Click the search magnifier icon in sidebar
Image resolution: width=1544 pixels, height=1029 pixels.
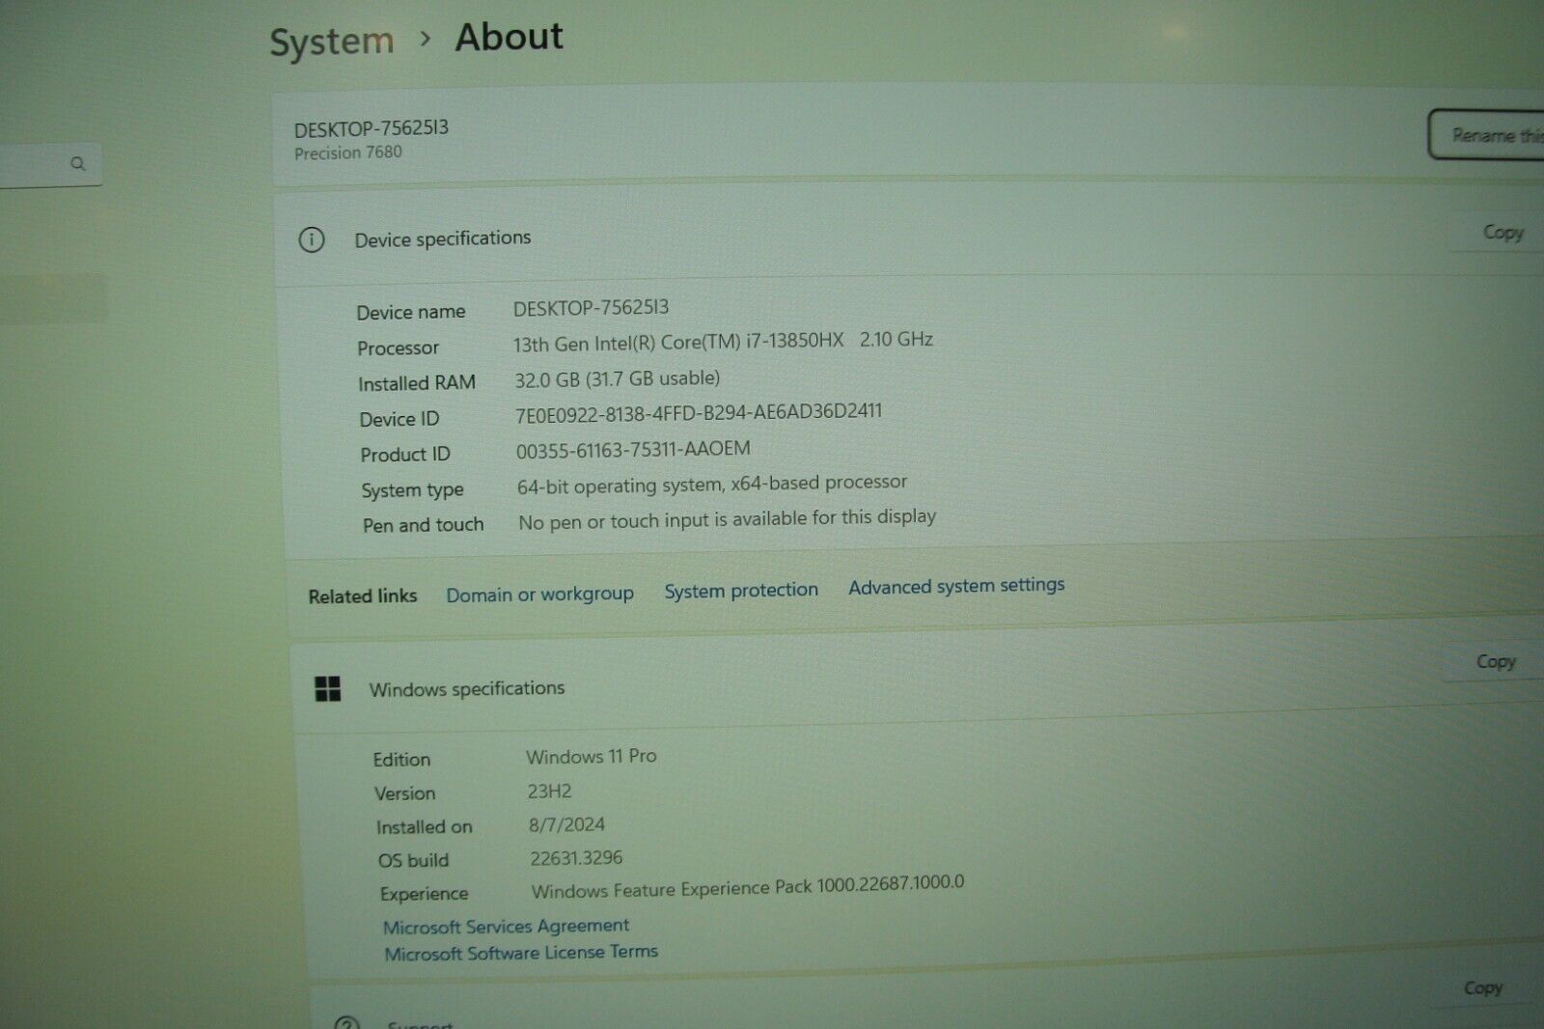pyautogui.click(x=78, y=164)
